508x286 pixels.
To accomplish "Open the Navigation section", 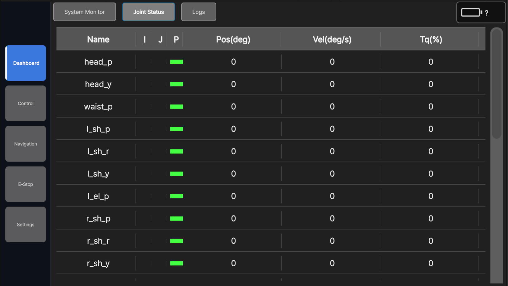I will tap(26, 144).
